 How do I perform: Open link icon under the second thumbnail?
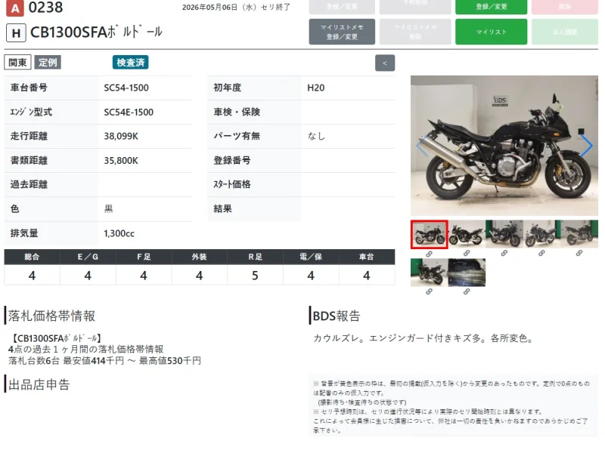(467, 254)
